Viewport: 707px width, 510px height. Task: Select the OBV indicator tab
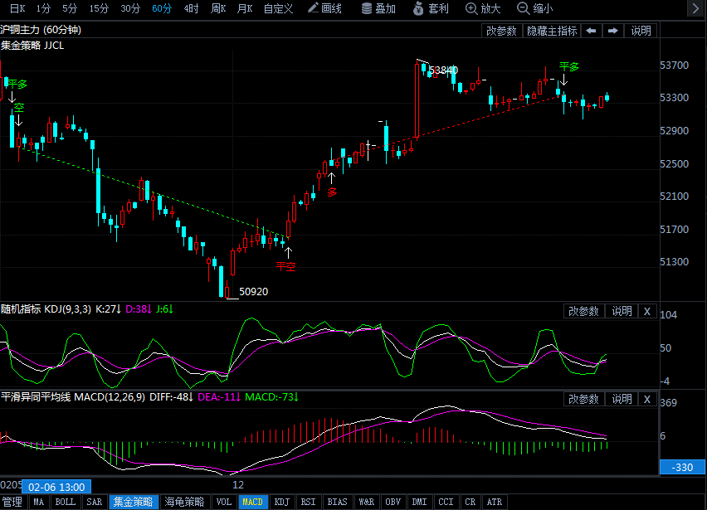[x=393, y=502]
